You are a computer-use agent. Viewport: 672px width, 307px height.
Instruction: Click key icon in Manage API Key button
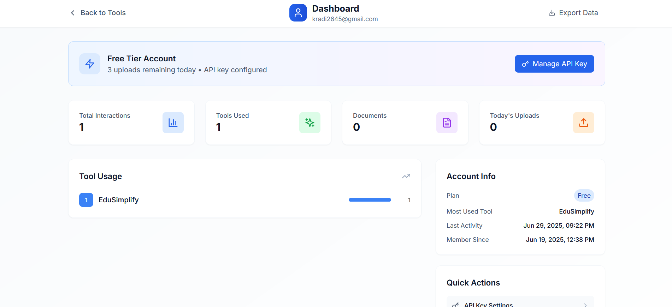point(525,64)
